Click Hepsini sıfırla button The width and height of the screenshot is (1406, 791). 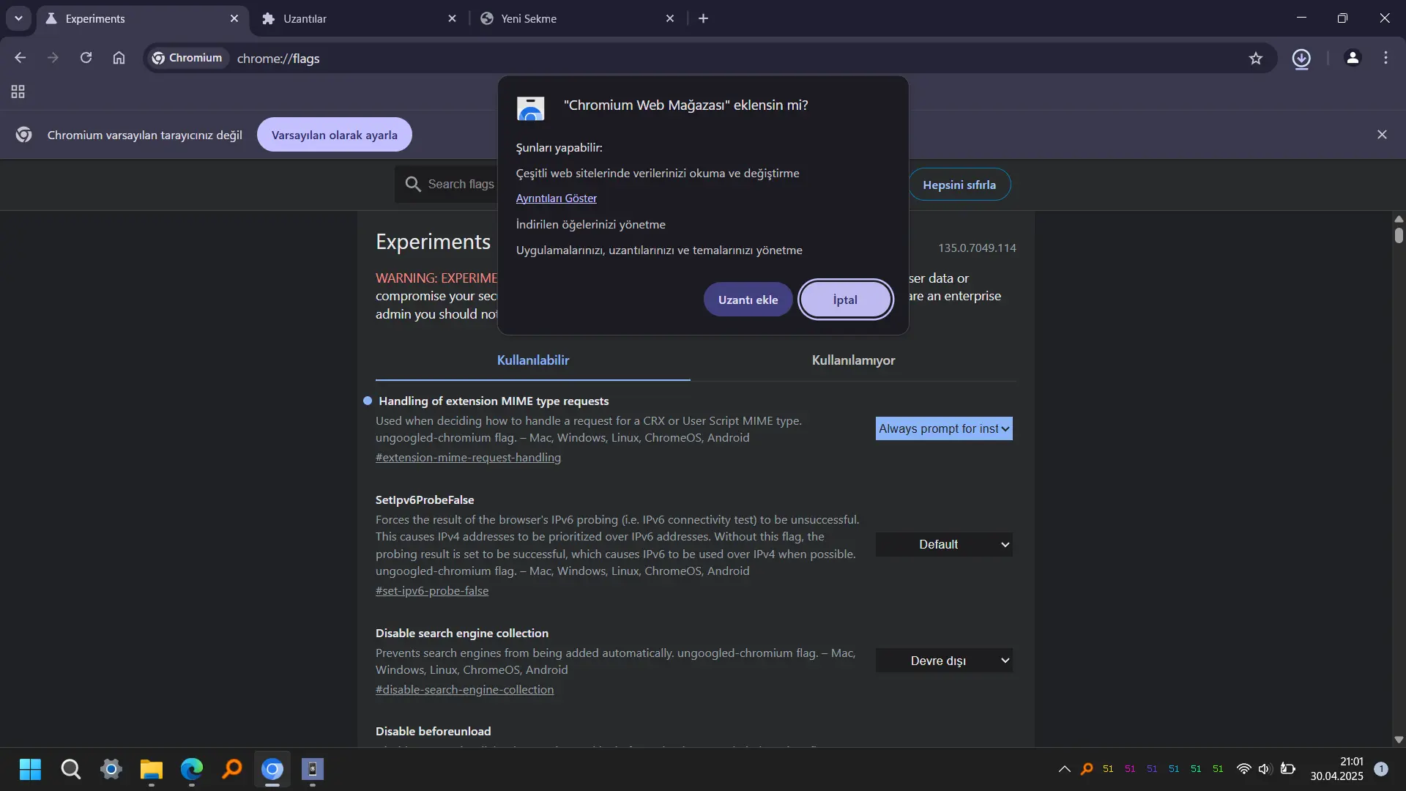(x=959, y=185)
